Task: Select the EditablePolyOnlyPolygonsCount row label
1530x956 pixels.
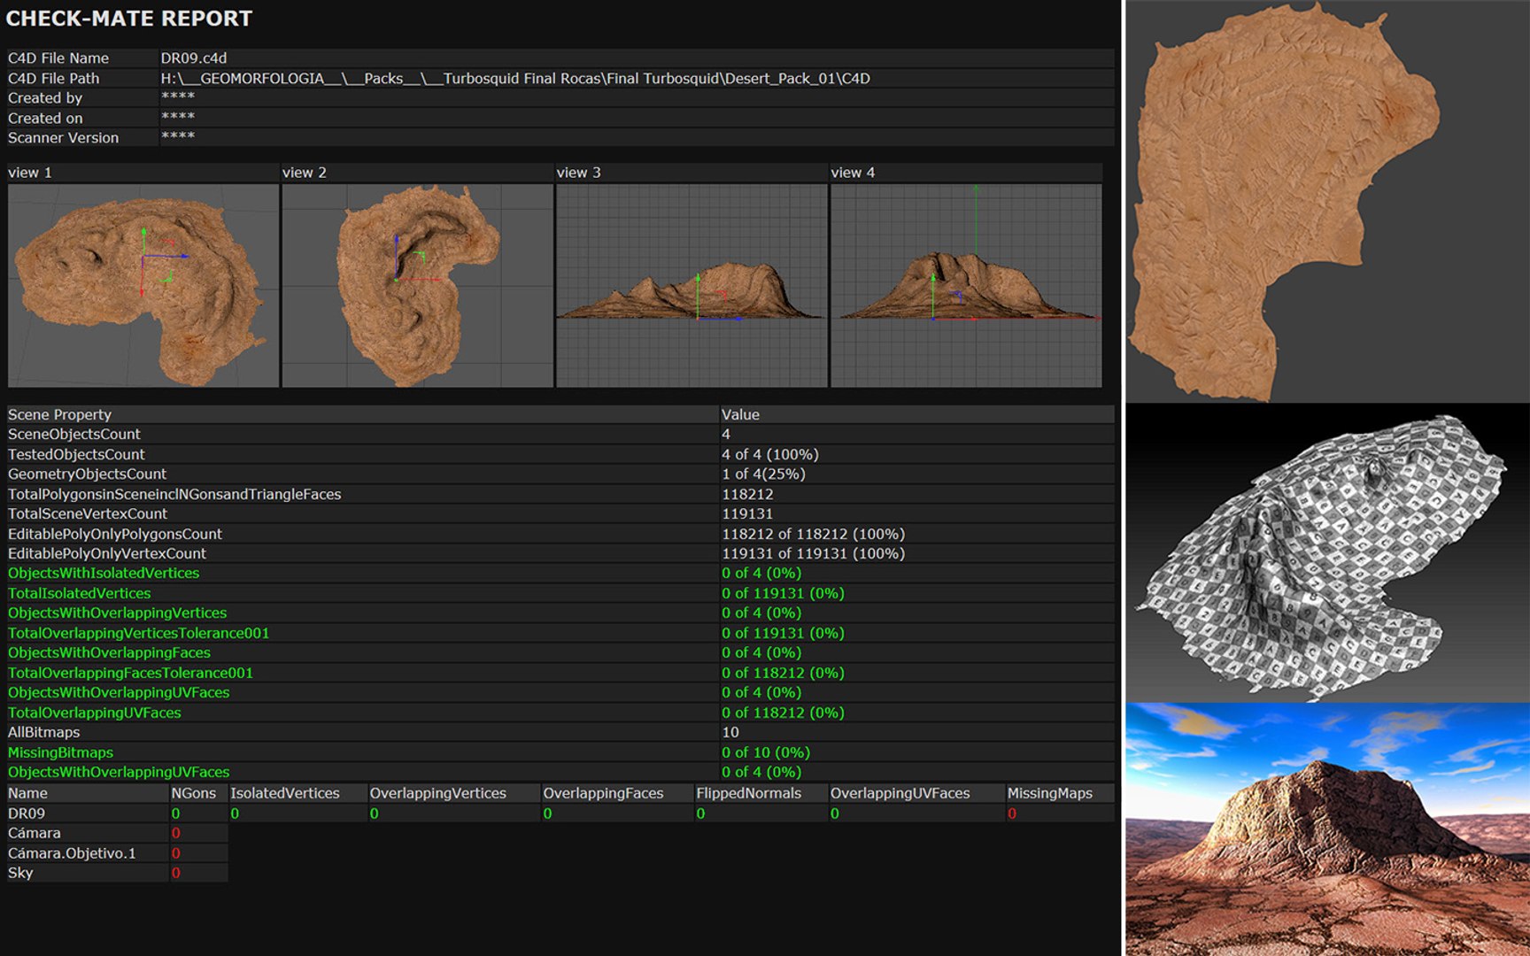Action: tap(115, 535)
